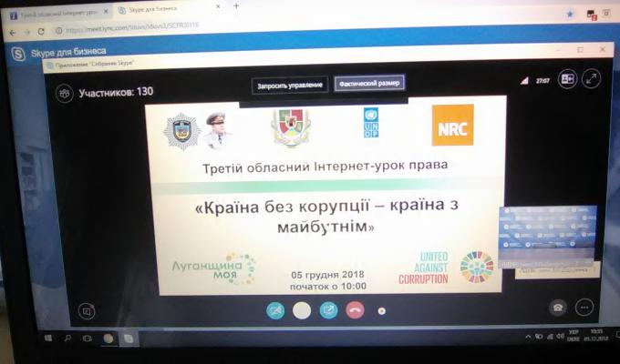The image size is (620, 364).
Task: Show hidden system tray icons
Action: coord(528,337)
